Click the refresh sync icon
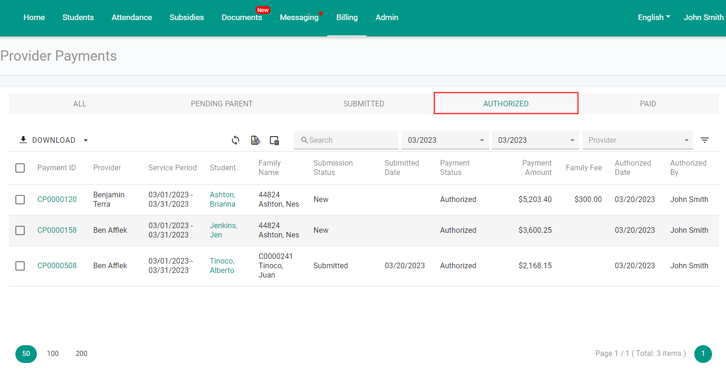 pyautogui.click(x=235, y=140)
